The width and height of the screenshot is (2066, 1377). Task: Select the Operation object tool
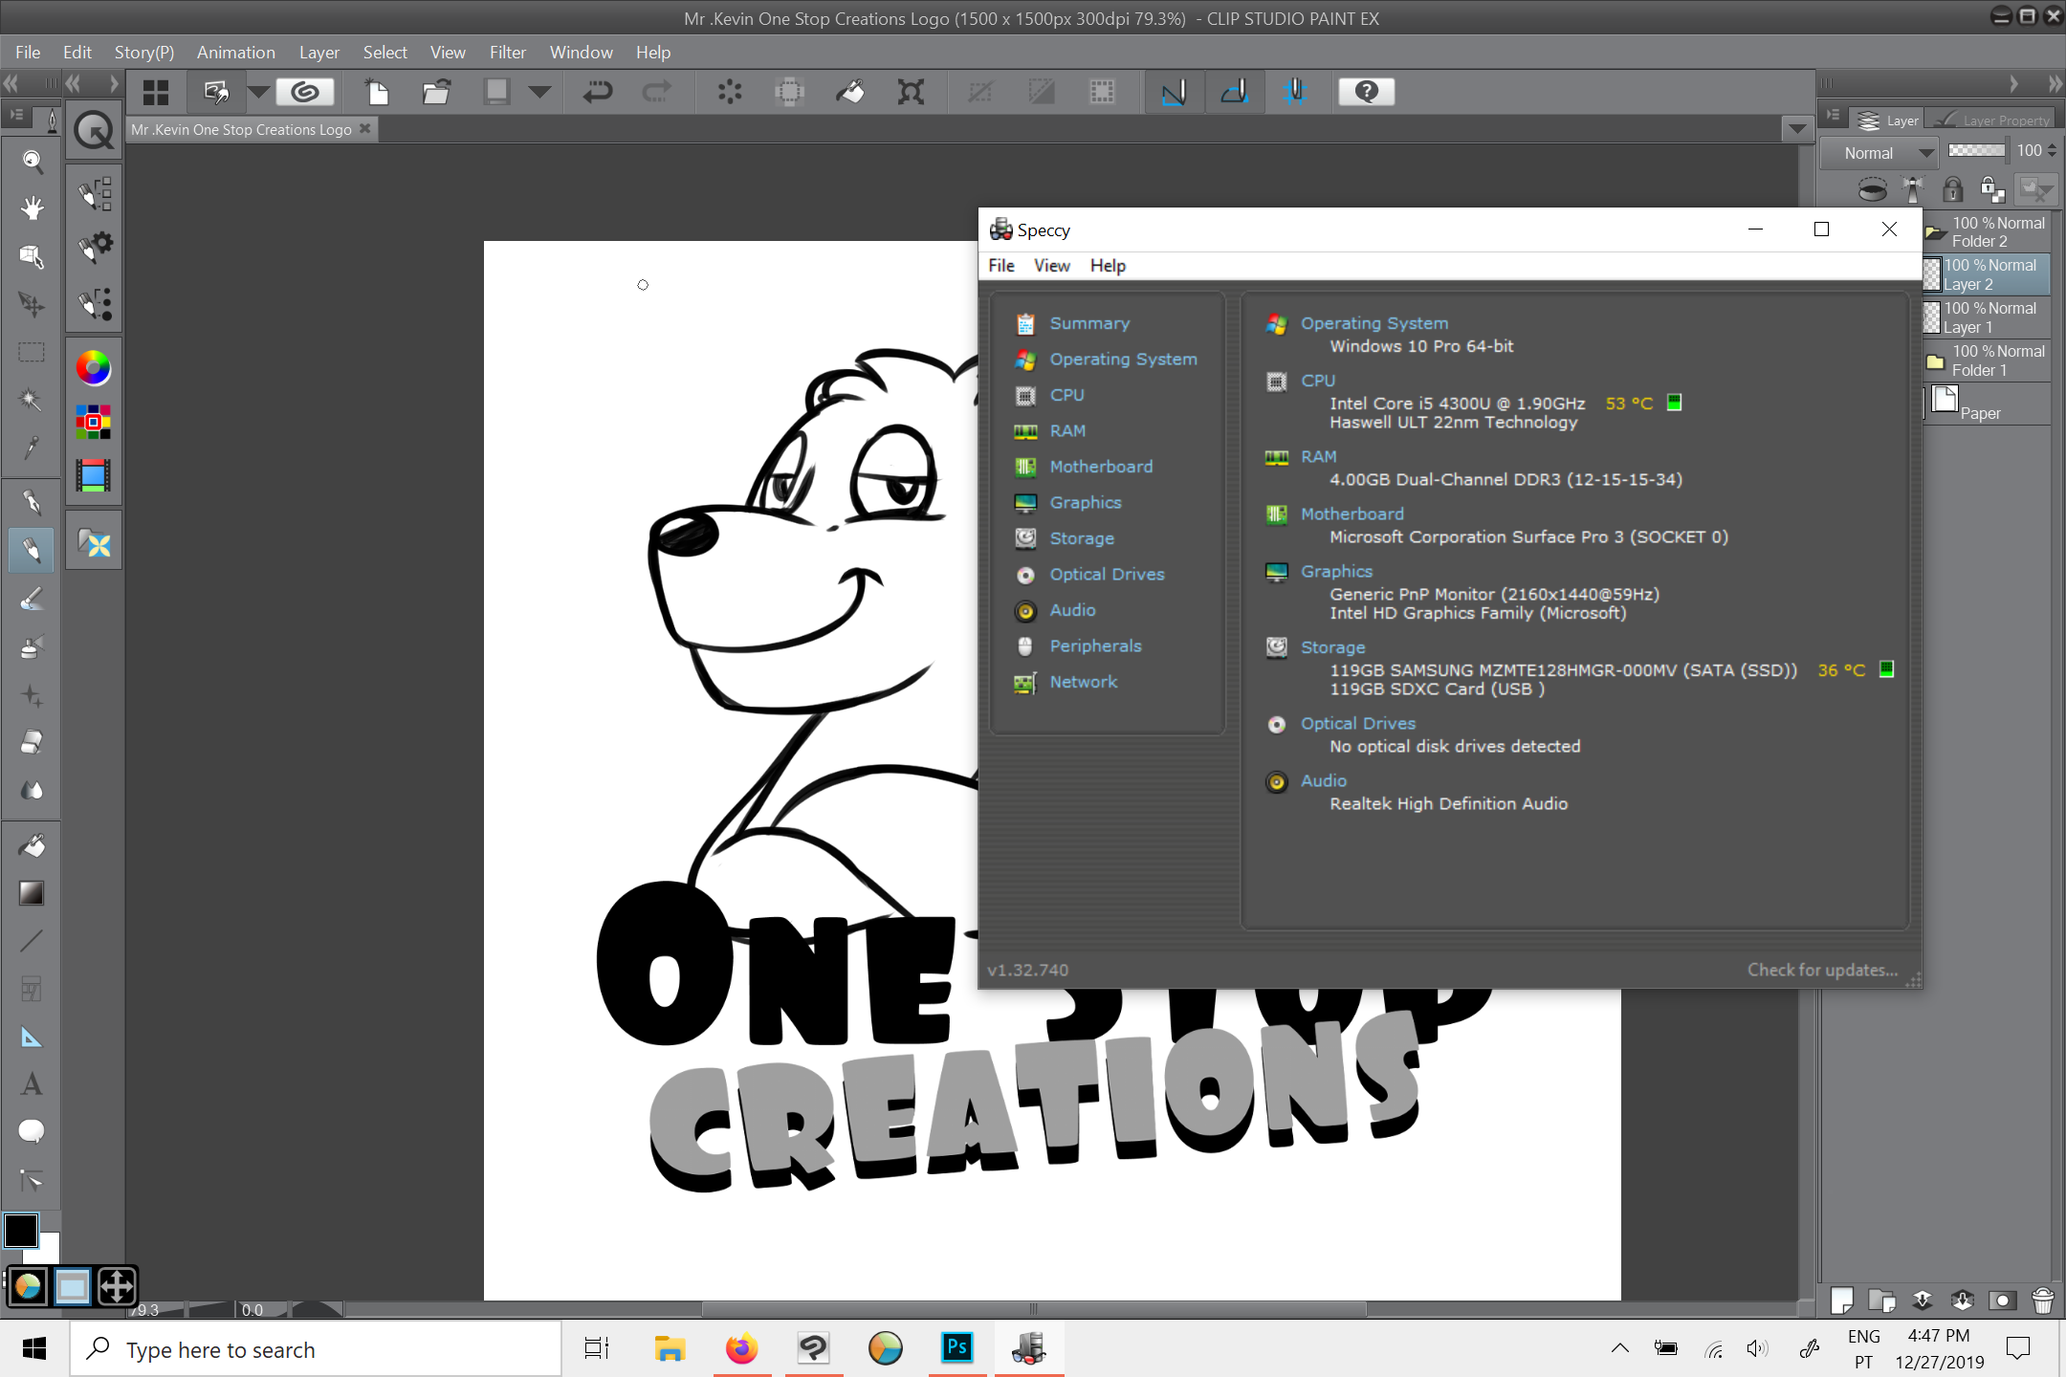coord(32,255)
